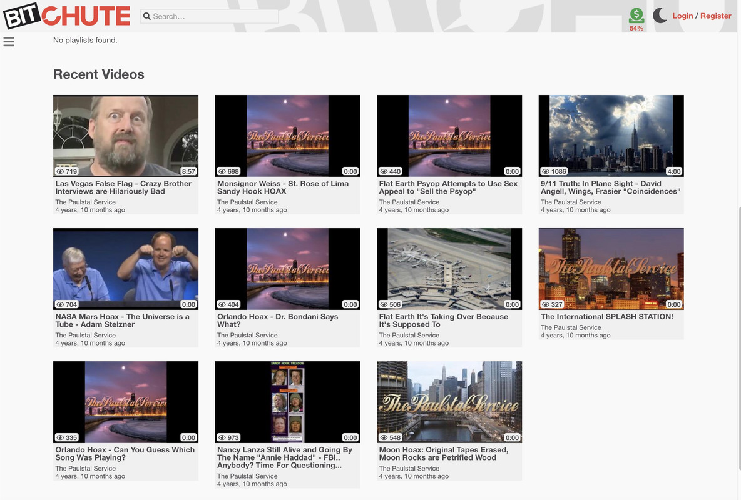This screenshot has width=741, height=500.
Task: Click the 335 views eye icon
Action: coord(61,437)
